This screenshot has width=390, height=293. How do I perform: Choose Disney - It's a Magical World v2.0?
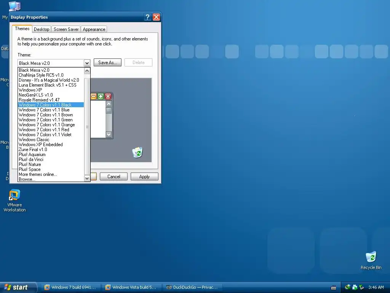coord(51,80)
